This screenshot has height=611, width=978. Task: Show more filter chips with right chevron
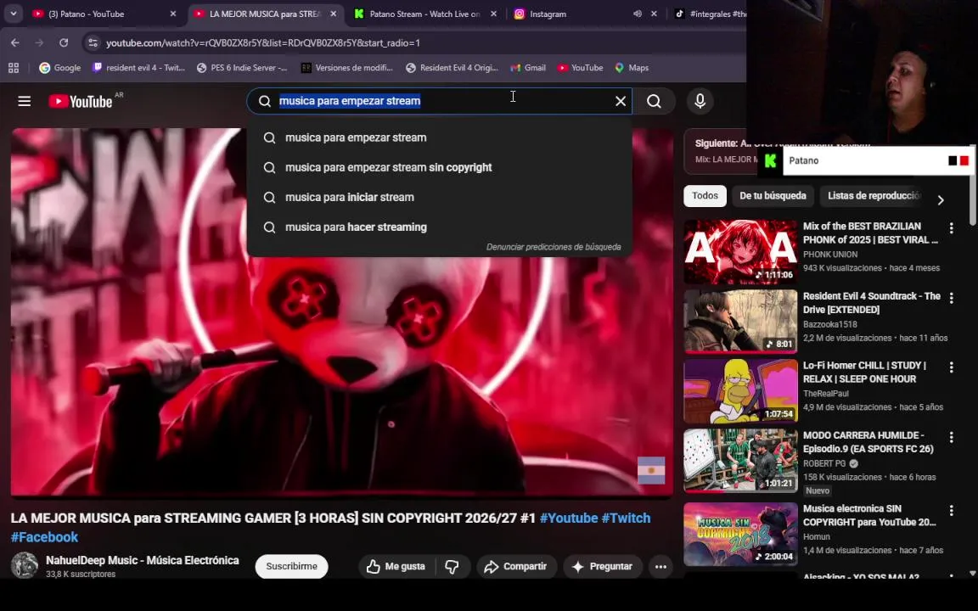[x=941, y=200]
